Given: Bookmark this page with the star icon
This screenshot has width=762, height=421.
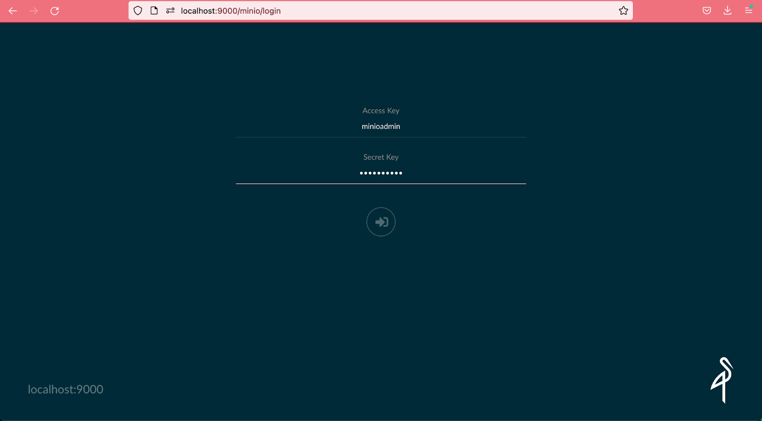Looking at the screenshot, I should tap(623, 10).
